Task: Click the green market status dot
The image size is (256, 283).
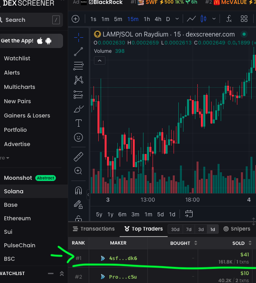Action: (244, 34)
